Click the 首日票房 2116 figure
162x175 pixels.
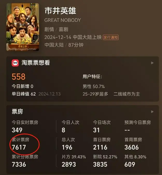tap(100, 147)
